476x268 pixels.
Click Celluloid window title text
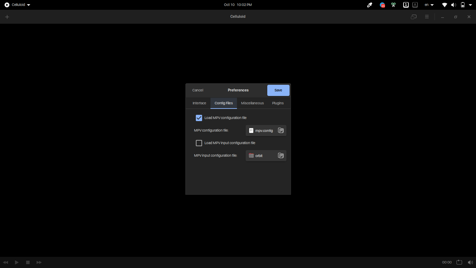coord(238,17)
